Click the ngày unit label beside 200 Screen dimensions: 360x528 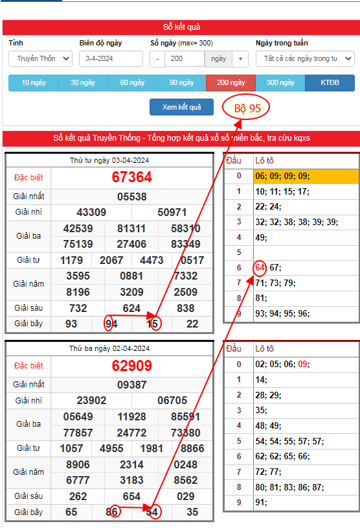(218, 58)
